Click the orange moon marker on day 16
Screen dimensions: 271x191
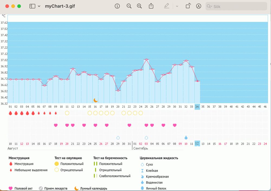(95, 100)
